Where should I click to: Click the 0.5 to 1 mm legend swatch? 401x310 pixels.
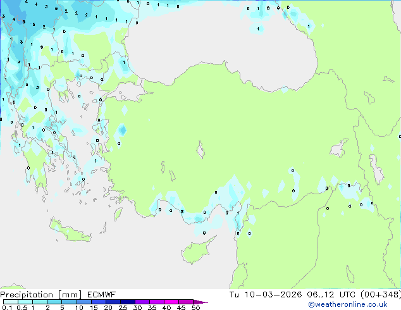pos(25,302)
